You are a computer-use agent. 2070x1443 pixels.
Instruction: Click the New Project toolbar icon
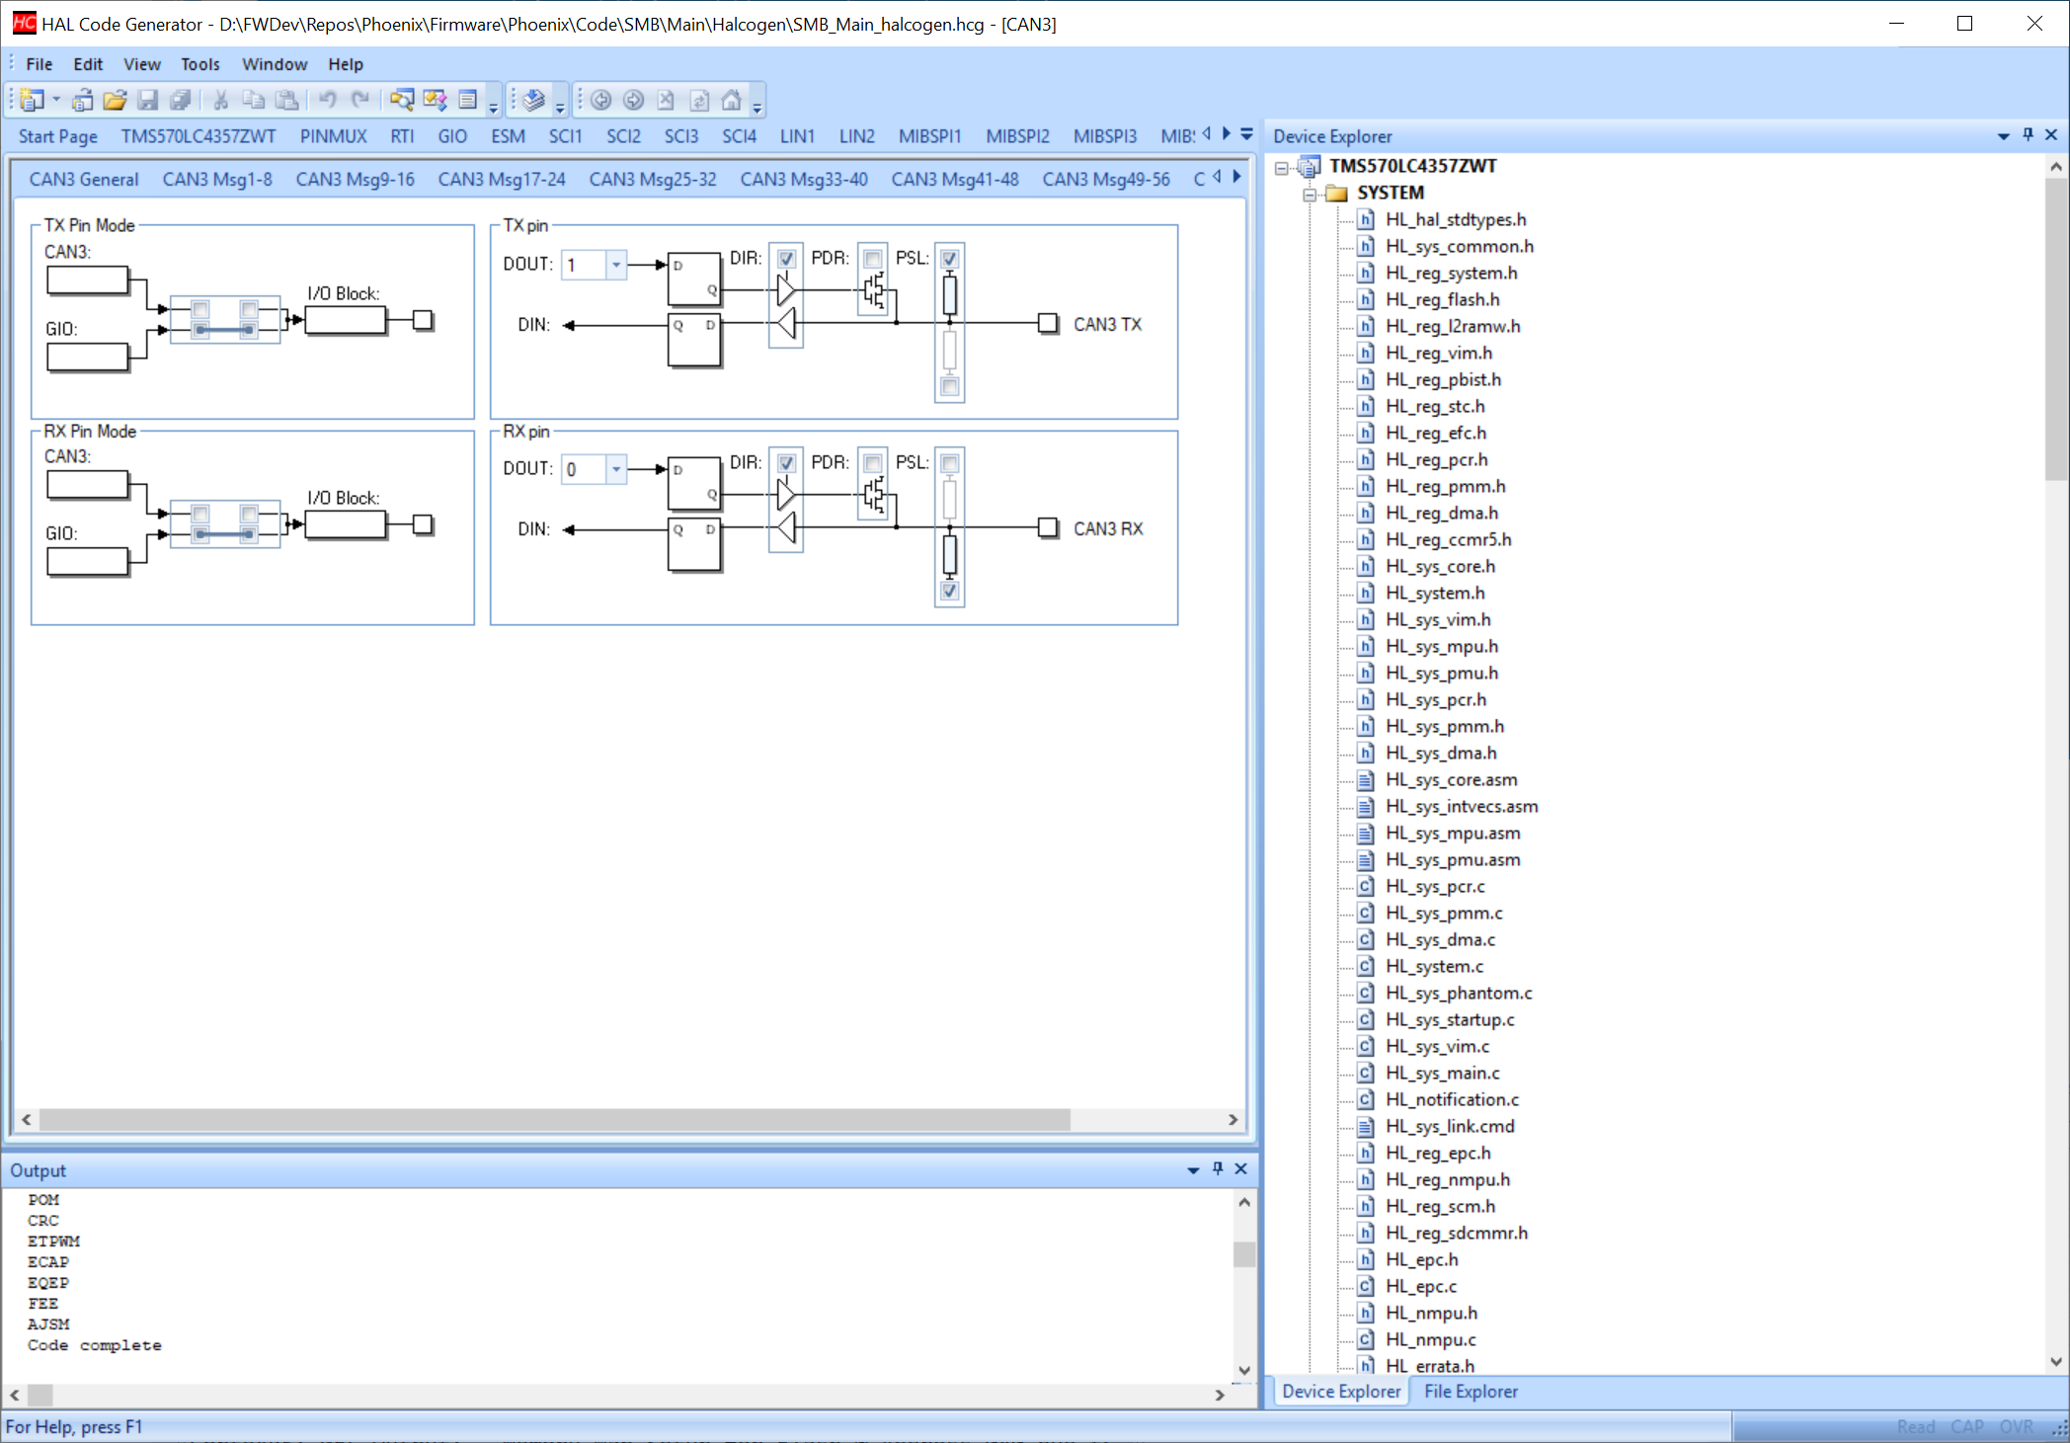pos(32,100)
